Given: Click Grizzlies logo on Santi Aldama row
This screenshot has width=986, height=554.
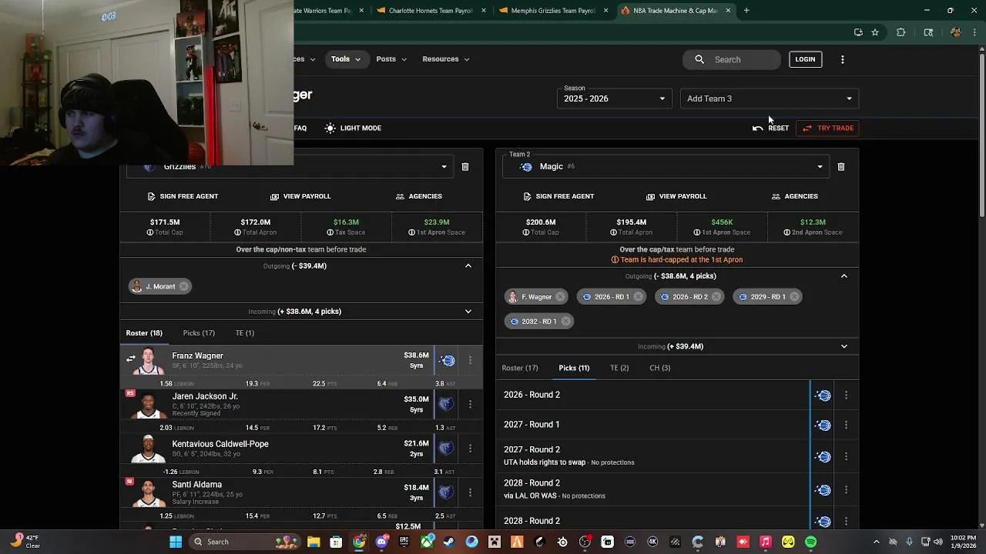Looking at the screenshot, I should [446, 492].
